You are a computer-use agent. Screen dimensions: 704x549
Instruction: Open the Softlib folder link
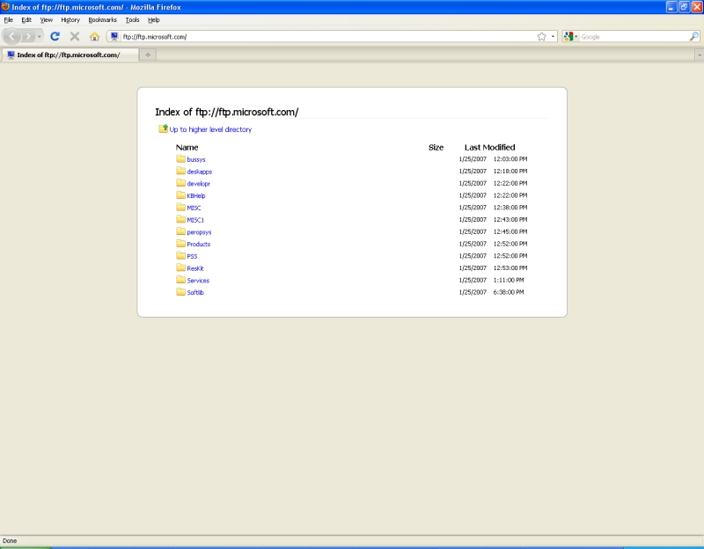click(x=194, y=293)
